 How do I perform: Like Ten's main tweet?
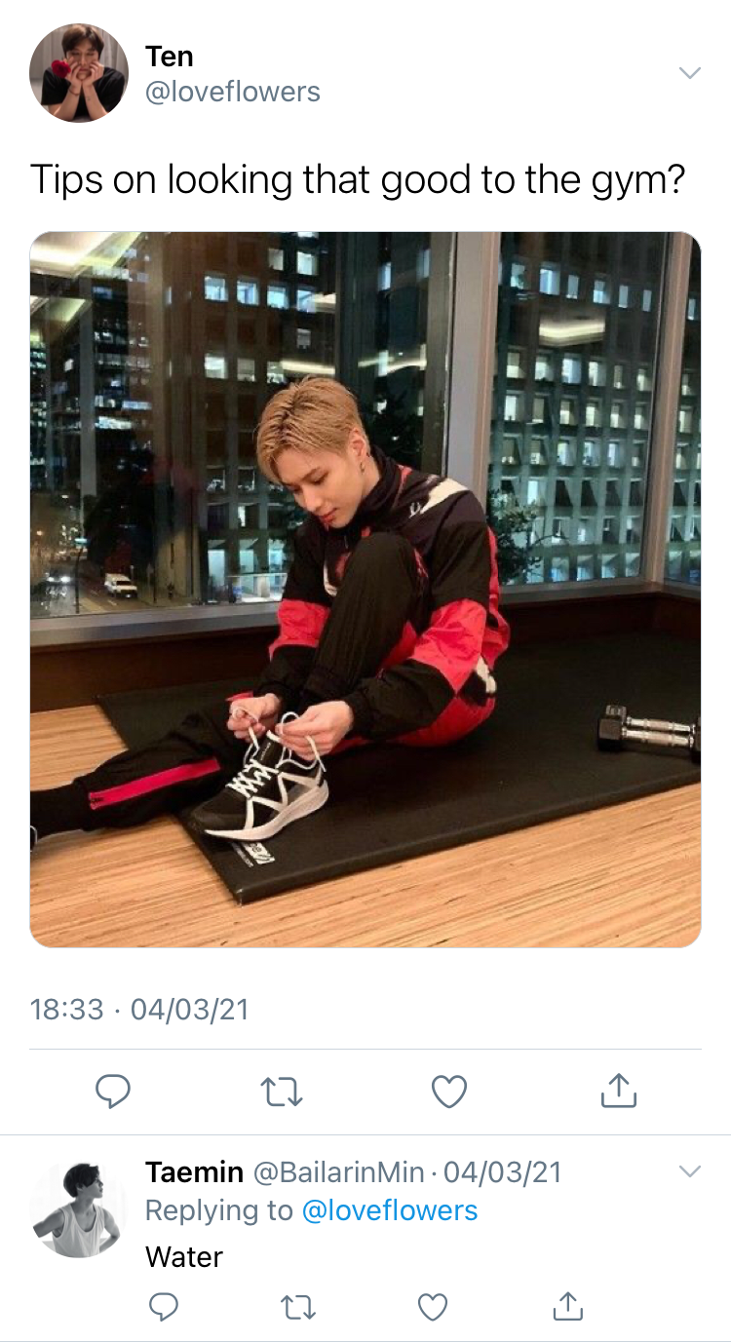click(449, 1092)
